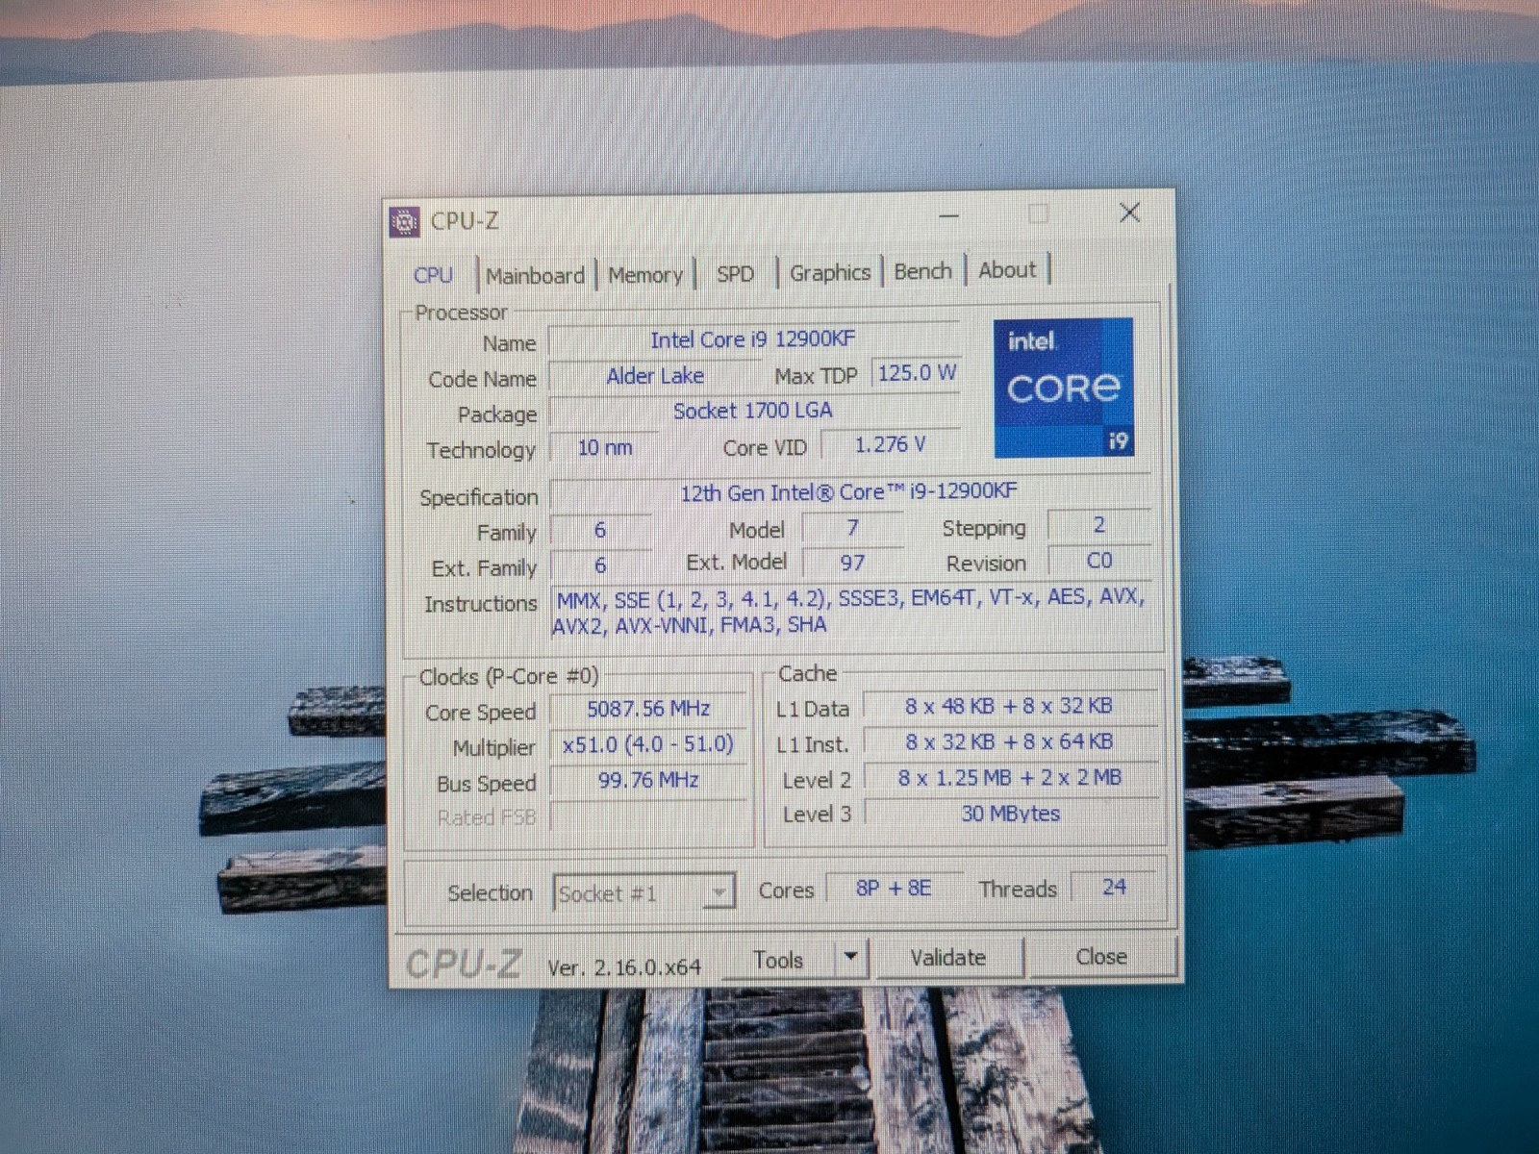Click the L1 Inst. cache value
The image size is (1539, 1154).
coord(1009,742)
